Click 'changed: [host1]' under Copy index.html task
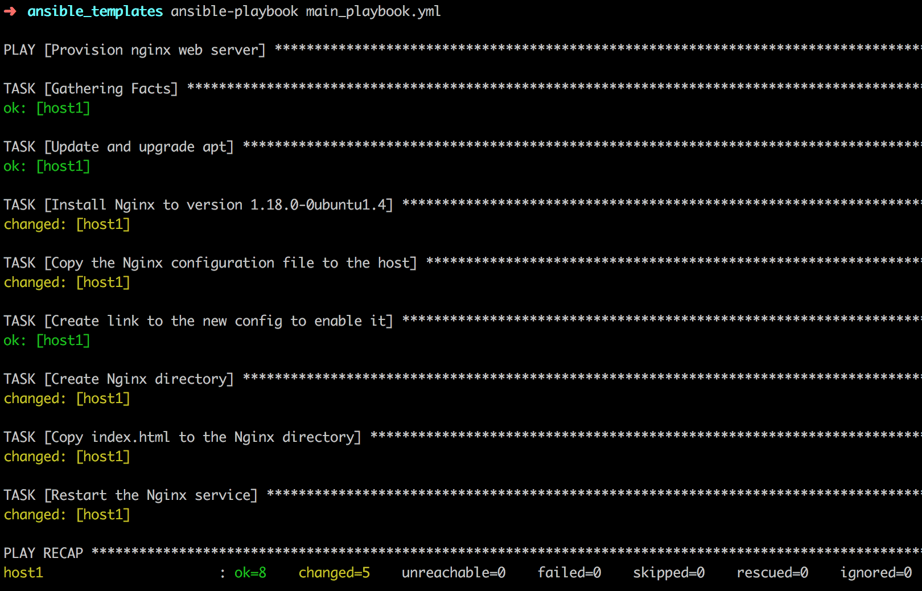 pyautogui.click(x=67, y=457)
